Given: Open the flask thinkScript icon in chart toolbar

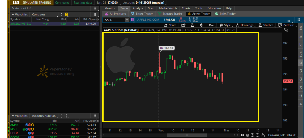Looking at the screenshot, I should pos(192,25).
